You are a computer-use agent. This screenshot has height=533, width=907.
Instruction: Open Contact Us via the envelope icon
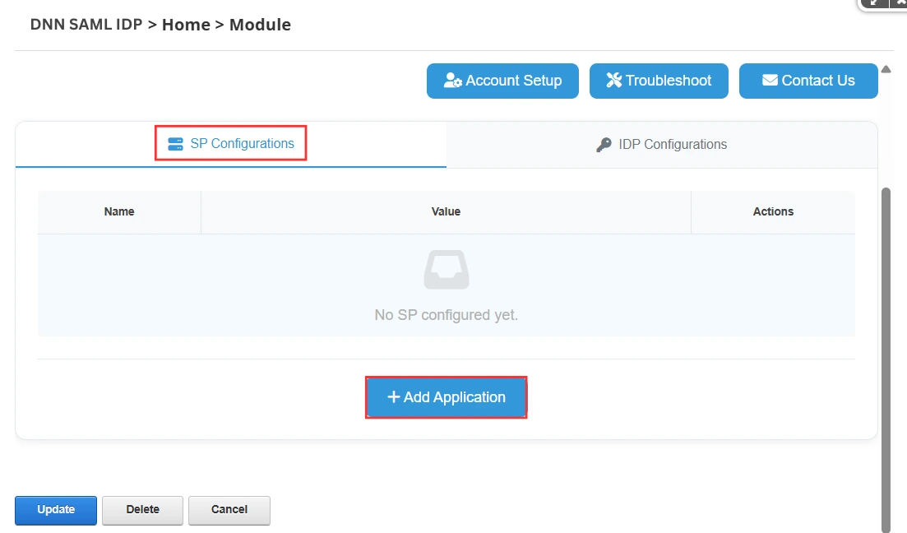click(x=770, y=80)
